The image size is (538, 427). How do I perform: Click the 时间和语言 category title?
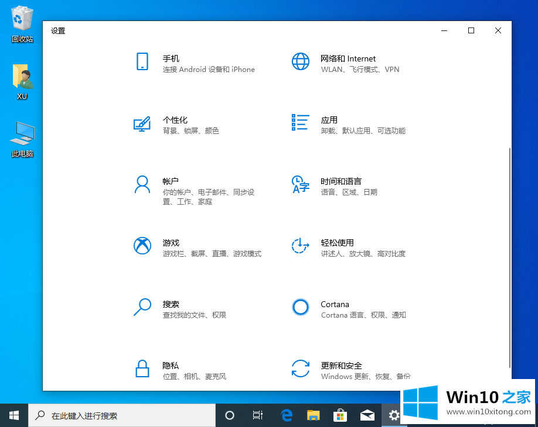[341, 181]
